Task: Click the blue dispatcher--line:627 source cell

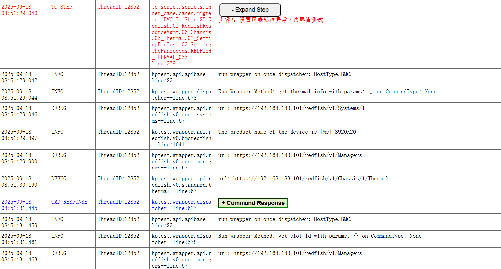Action: [182, 205]
